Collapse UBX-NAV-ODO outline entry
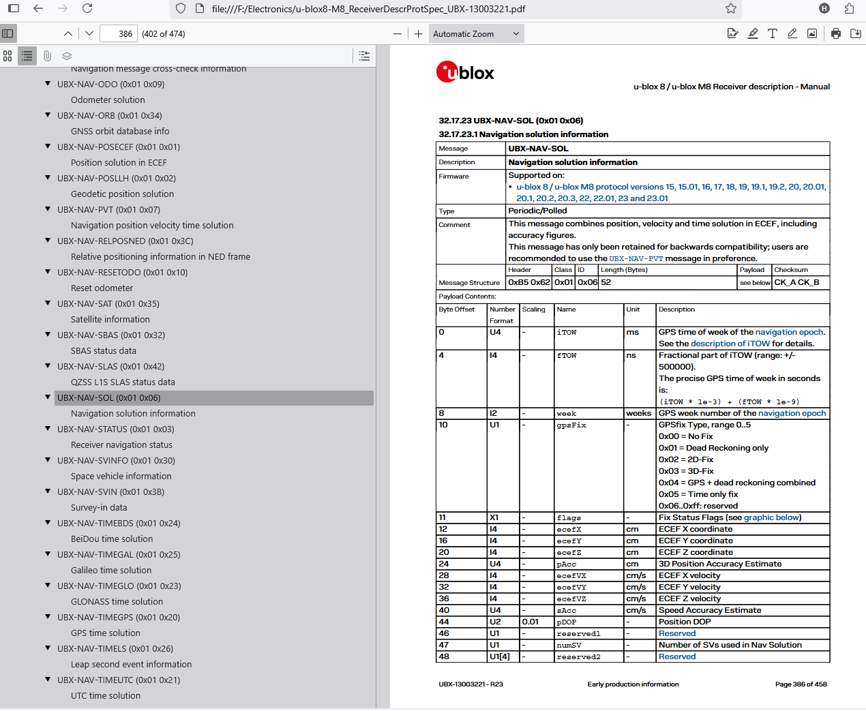Screen dimensions: 866x711 (x=48, y=84)
